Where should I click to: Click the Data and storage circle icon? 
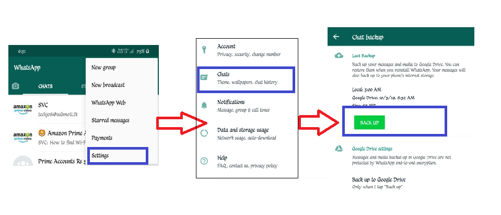pos(204,133)
